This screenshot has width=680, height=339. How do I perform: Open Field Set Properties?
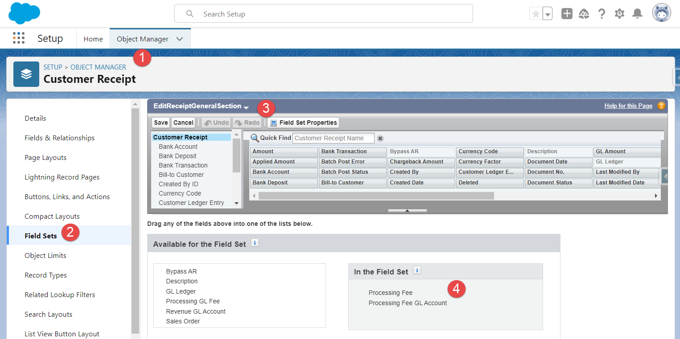pyautogui.click(x=303, y=123)
